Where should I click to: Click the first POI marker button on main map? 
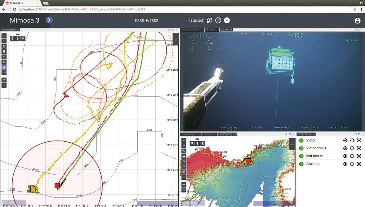coord(12,39)
